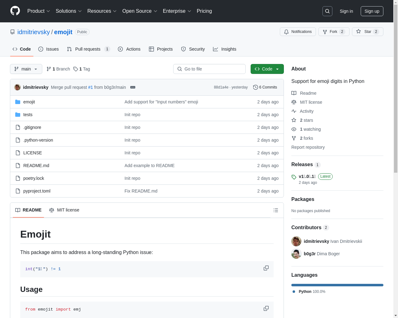Click the Sign in link
398x318 pixels.
point(346,11)
